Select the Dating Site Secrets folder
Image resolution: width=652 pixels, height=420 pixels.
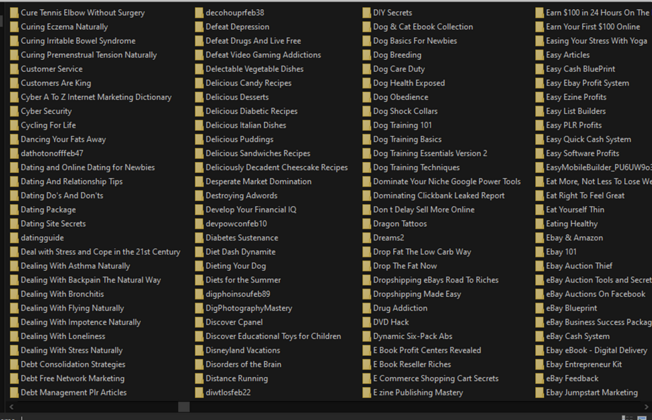53,224
